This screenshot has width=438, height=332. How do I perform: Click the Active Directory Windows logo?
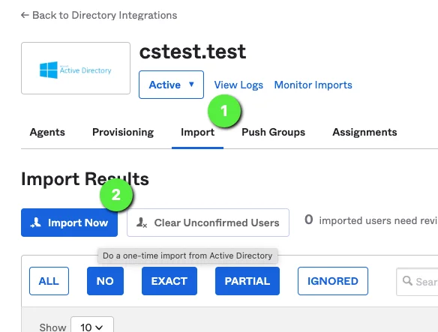(x=49, y=70)
